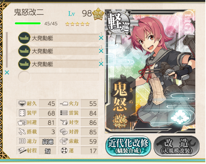
Task: Click the green HP bar
Action: pos(28,24)
